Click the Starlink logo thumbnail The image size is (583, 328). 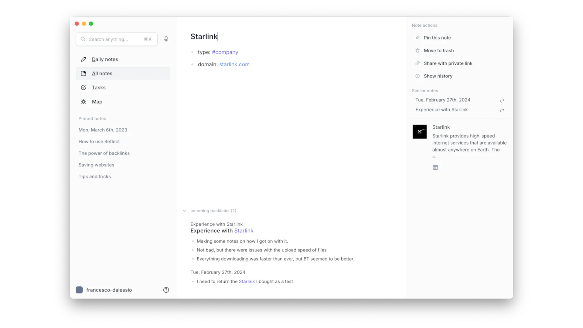419,132
